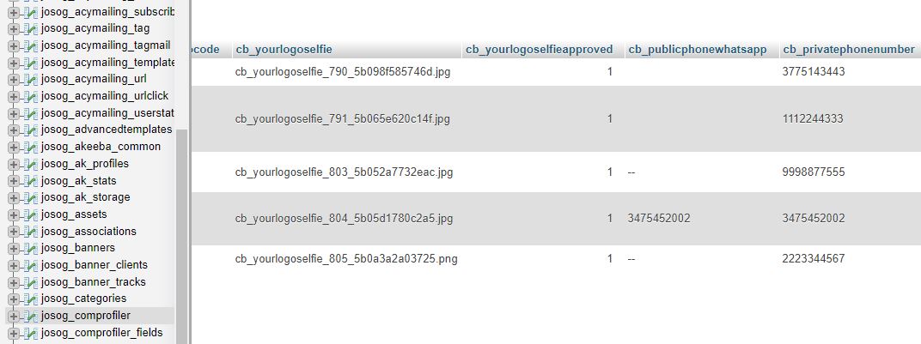The width and height of the screenshot is (921, 344).
Task: Click table icon next to josog_categories
Action: [32, 299]
